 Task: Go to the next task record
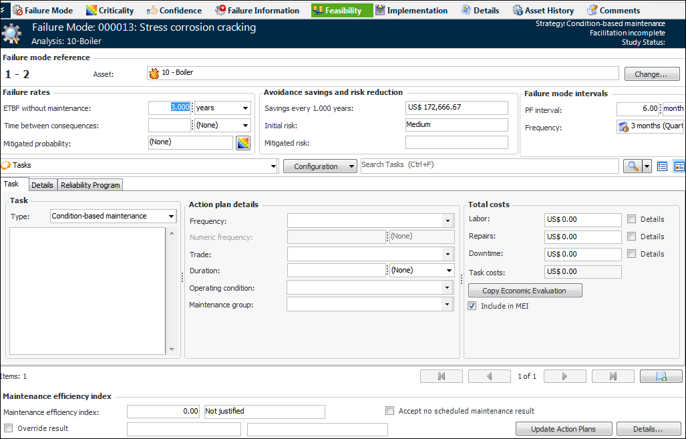[x=564, y=376]
